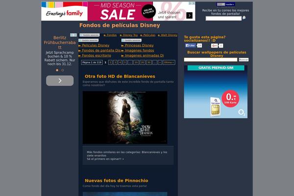Open the Imagenes animadas Di link

point(143,55)
